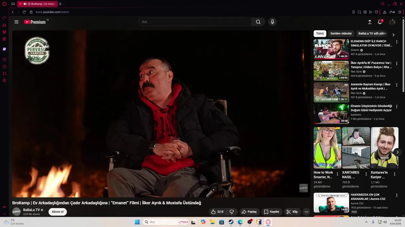The width and height of the screenshot is (405, 227).
Task: Open more actions three-dots under video
Action: [306, 212]
